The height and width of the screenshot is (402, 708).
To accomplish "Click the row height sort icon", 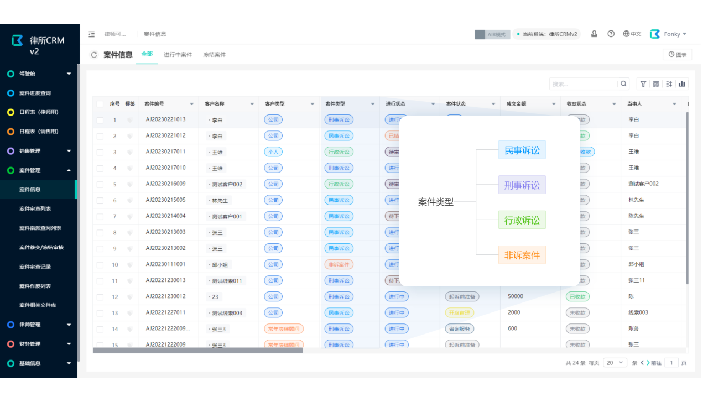I will (x=669, y=84).
